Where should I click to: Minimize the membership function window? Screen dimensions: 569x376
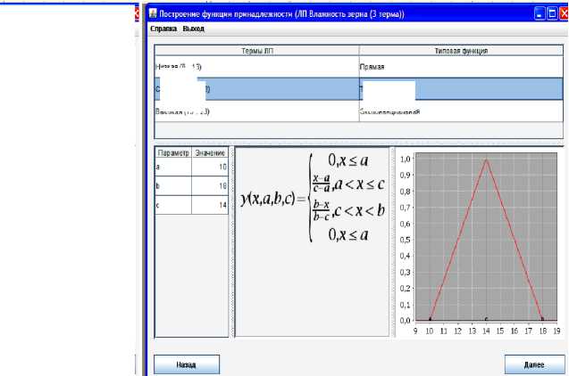(x=540, y=13)
